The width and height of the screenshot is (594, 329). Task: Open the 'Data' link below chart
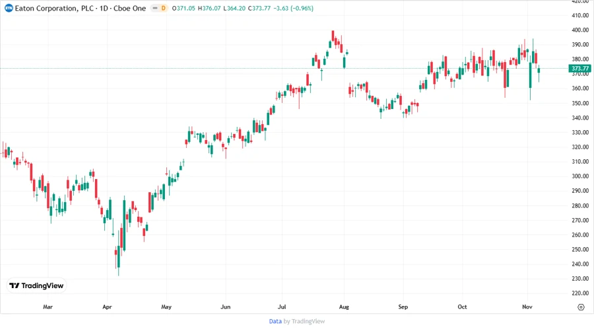tap(275, 321)
